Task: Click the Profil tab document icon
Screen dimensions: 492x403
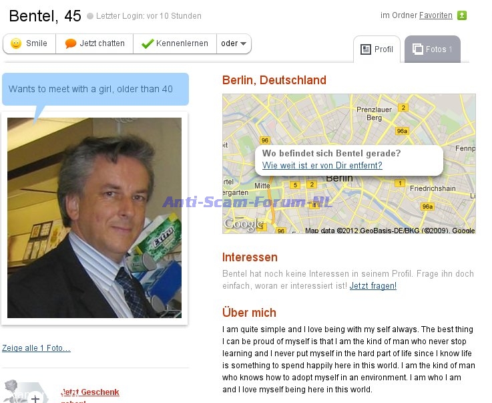Action: (x=366, y=49)
